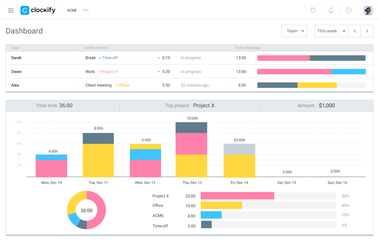The height and width of the screenshot is (252, 379).
Task: Expand the Team dropdown
Action: coord(294,31)
